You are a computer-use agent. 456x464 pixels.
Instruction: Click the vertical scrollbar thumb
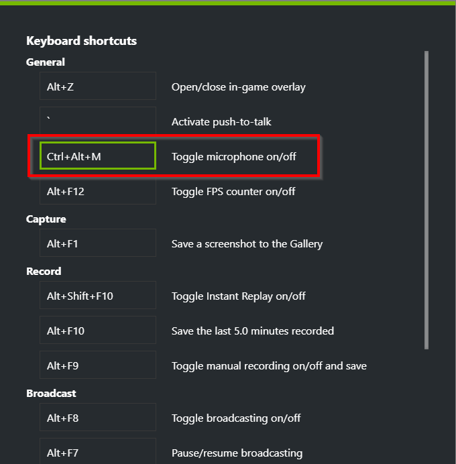pos(426,200)
